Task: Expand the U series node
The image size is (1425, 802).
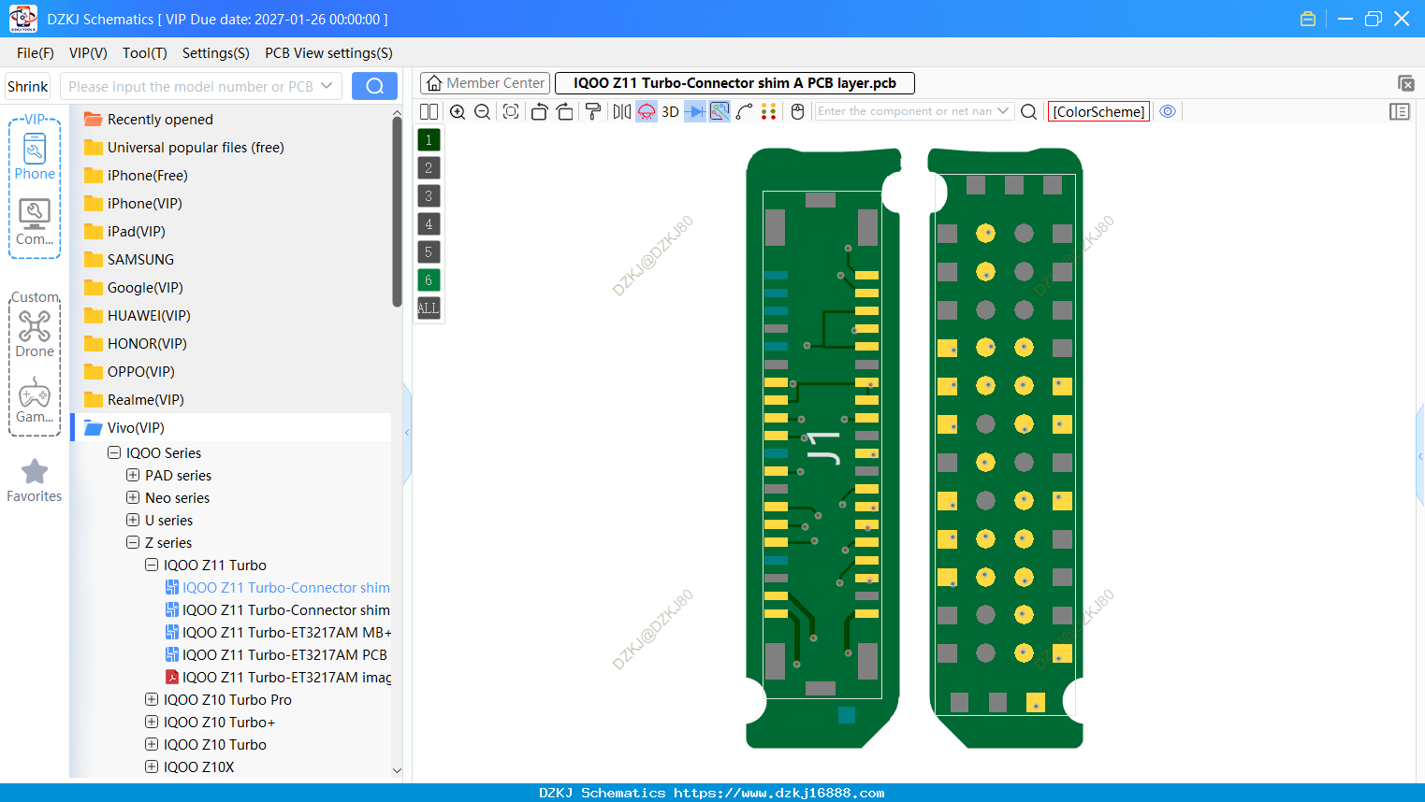Action: click(x=133, y=520)
